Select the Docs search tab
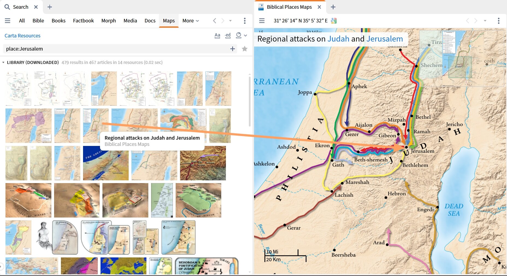 pyautogui.click(x=150, y=20)
